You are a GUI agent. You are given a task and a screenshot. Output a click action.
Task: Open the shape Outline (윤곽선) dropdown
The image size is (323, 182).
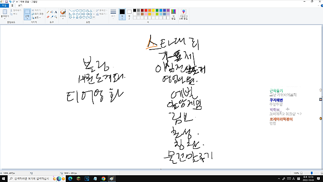pos(102,10)
